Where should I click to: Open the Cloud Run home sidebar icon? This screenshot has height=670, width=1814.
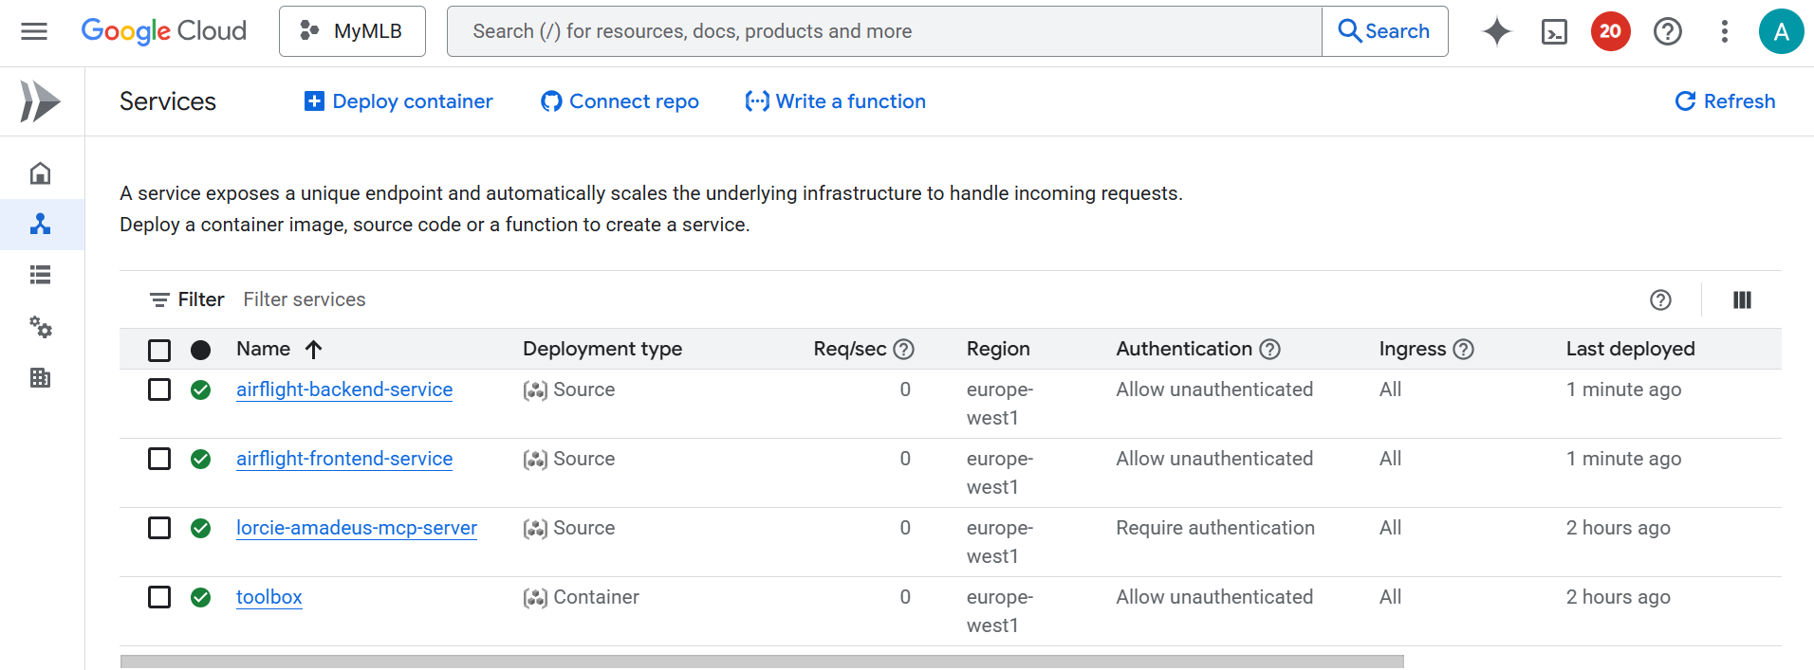(x=40, y=173)
